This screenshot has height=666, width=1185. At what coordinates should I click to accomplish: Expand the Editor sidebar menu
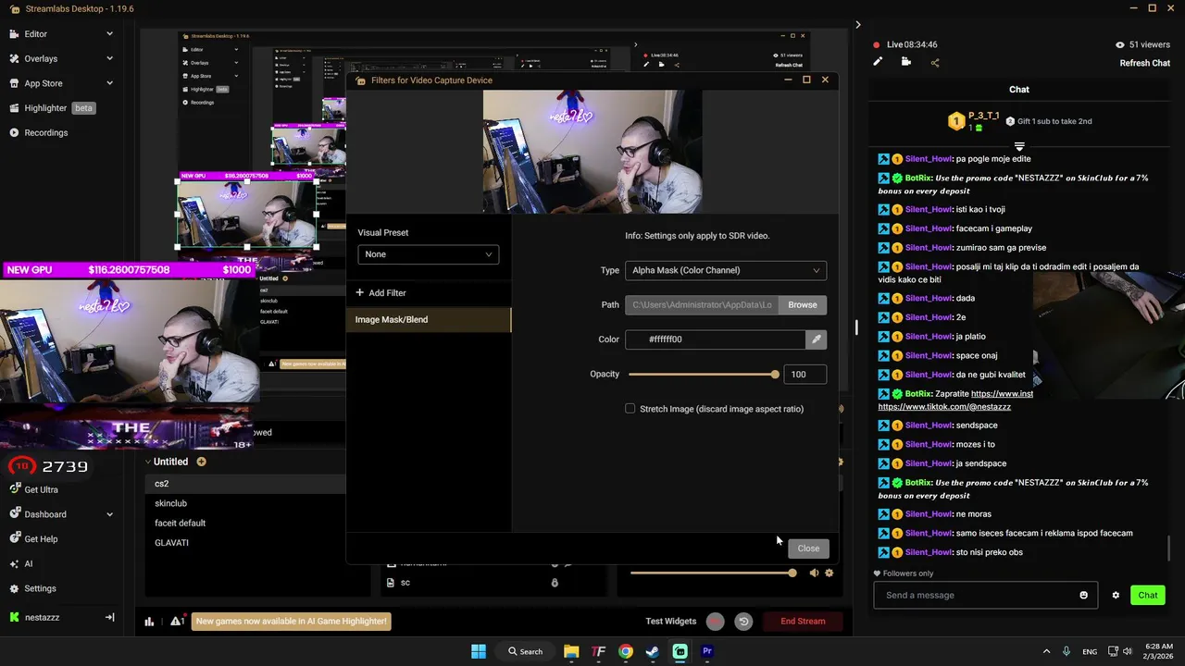click(109, 34)
